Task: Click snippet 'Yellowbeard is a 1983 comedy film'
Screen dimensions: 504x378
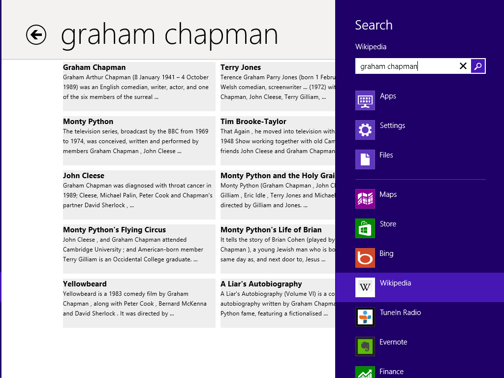Action: coord(110,294)
